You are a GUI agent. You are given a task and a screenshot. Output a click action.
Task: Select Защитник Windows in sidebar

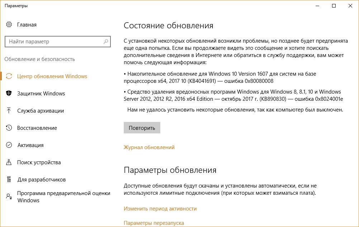tap(41, 94)
